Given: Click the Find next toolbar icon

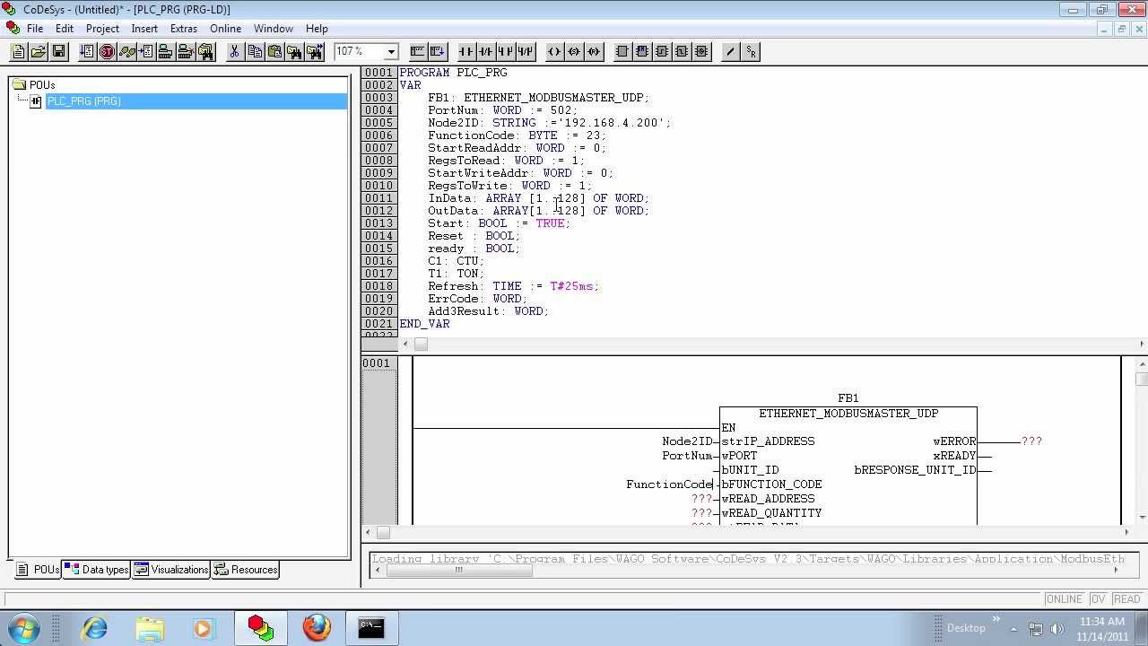Looking at the screenshot, I should [x=314, y=52].
